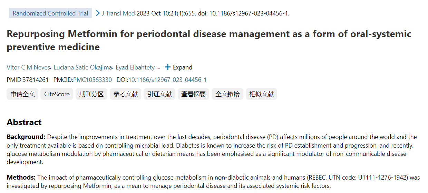
Task: Click the 期刊分区 button
Action: (91, 94)
